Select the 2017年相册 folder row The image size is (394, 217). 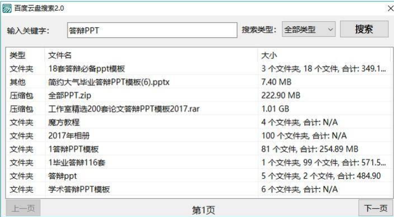pyautogui.click(x=199, y=136)
